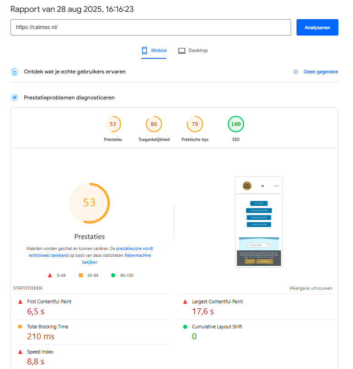Switch to the Mobiel tab
The width and height of the screenshot is (353, 369).
154,51
